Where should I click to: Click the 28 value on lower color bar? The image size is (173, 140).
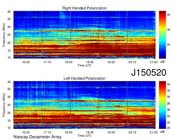click(168, 103)
